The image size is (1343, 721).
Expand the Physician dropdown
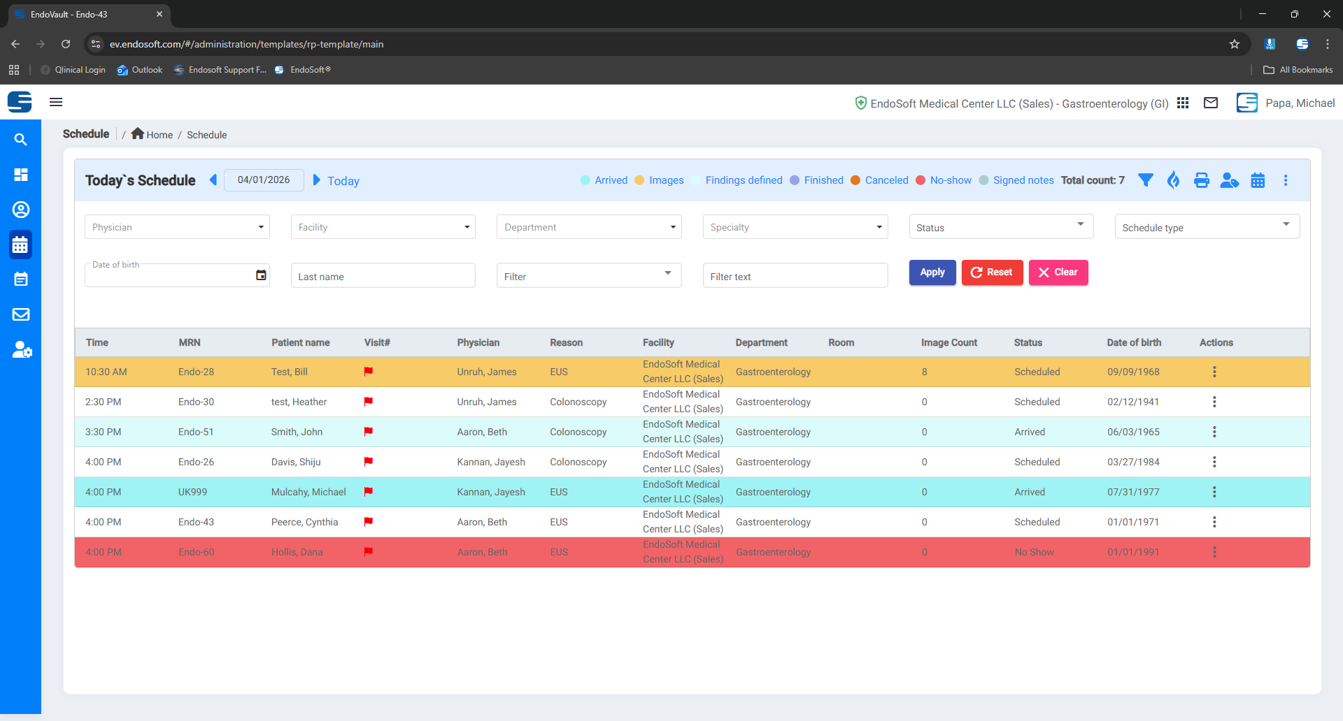177,227
